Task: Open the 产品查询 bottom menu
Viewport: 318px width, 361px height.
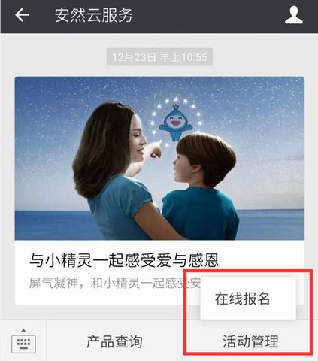Action: [x=115, y=341]
